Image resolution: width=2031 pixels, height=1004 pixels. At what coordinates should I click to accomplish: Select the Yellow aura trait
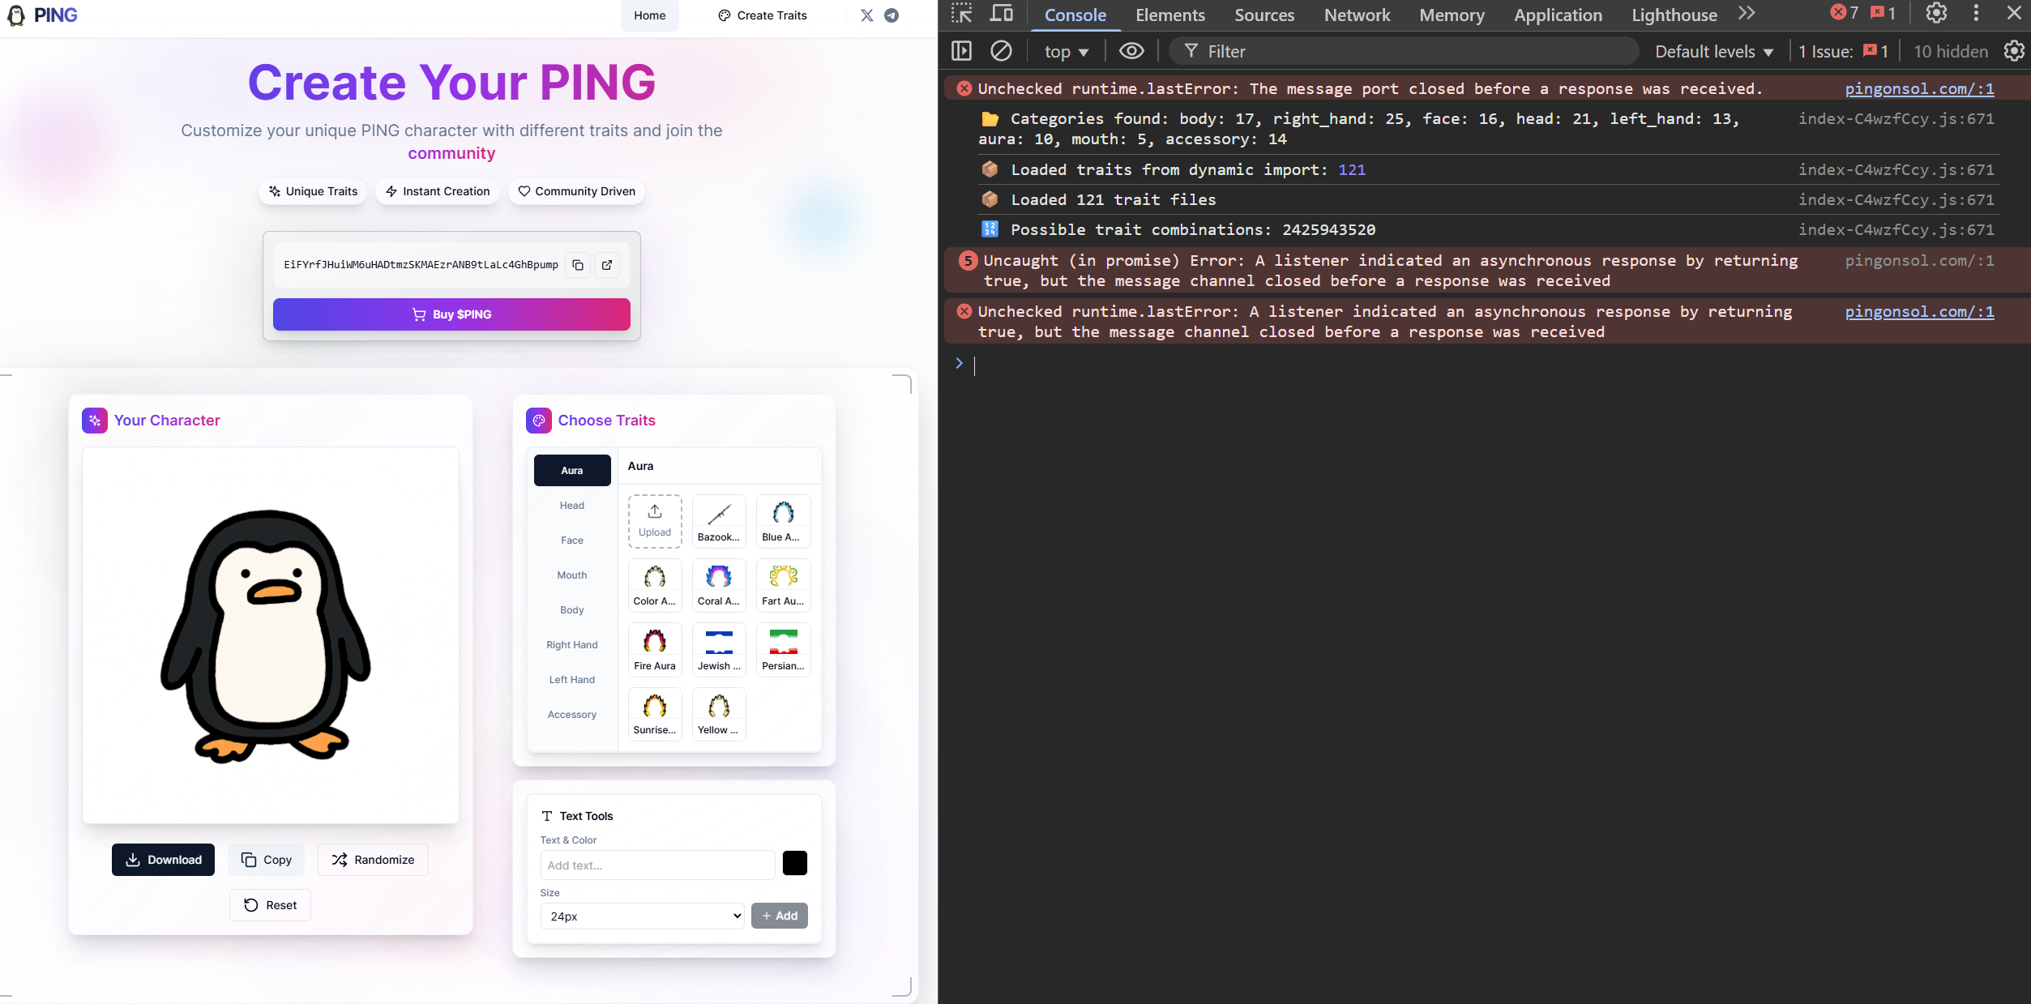point(719,714)
